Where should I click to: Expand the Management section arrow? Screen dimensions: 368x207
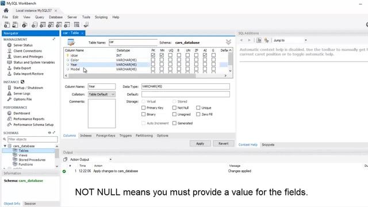pos(54,39)
